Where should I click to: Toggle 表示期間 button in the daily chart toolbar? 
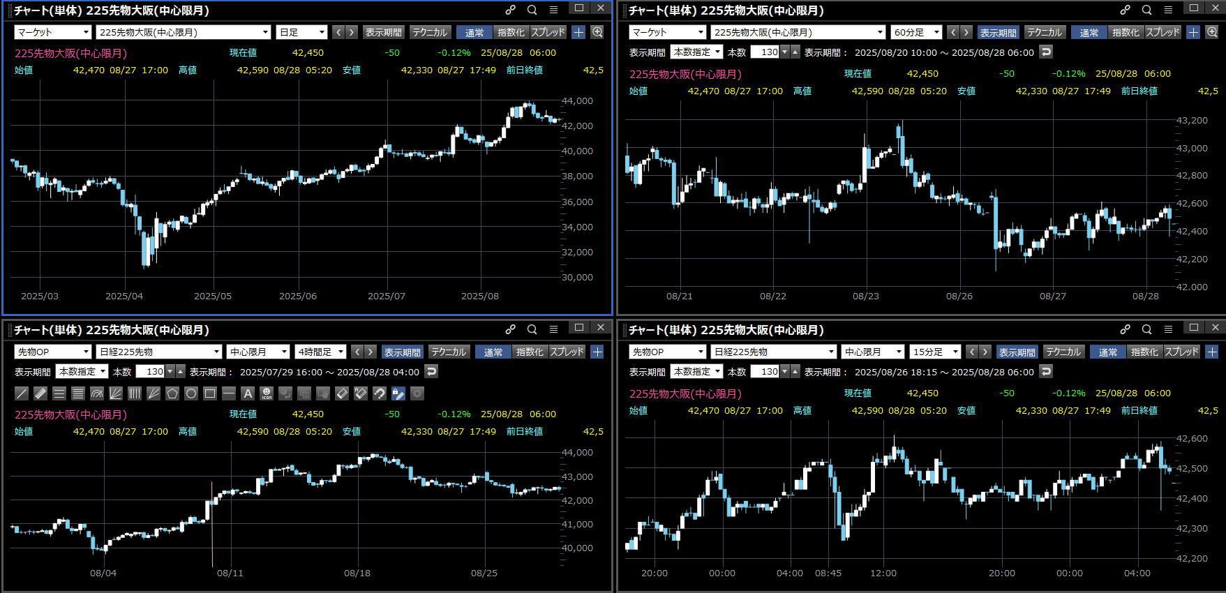click(x=384, y=32)
